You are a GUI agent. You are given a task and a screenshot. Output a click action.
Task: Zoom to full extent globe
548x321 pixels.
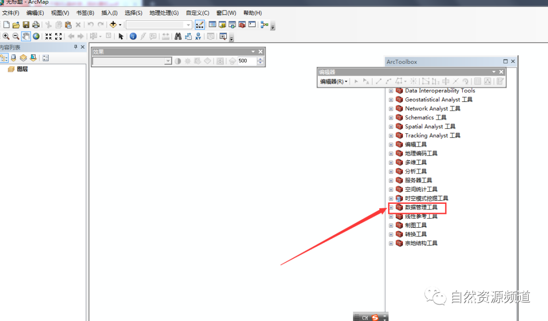click(36, 37)
